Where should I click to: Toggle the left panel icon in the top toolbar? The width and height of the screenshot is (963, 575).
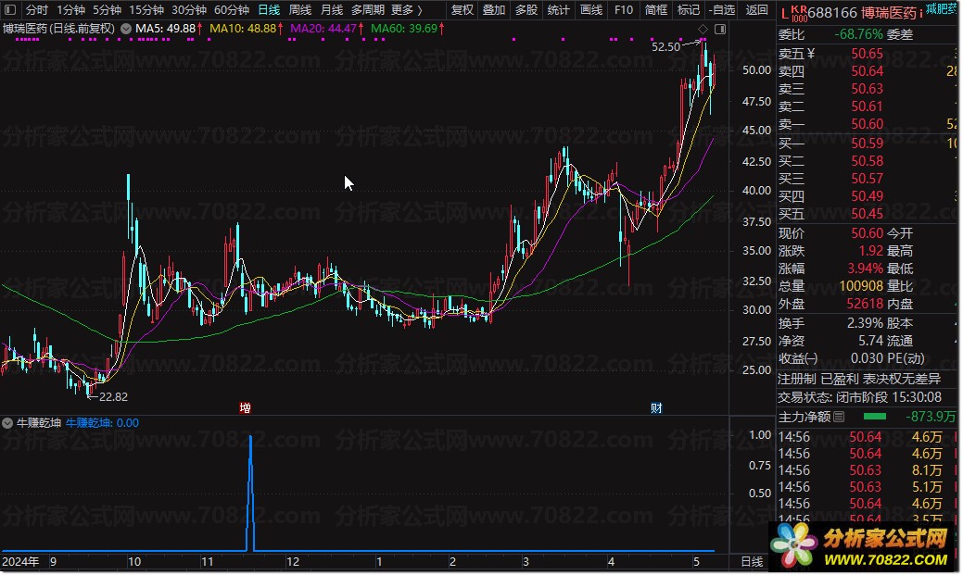click(x=10, y=10)
